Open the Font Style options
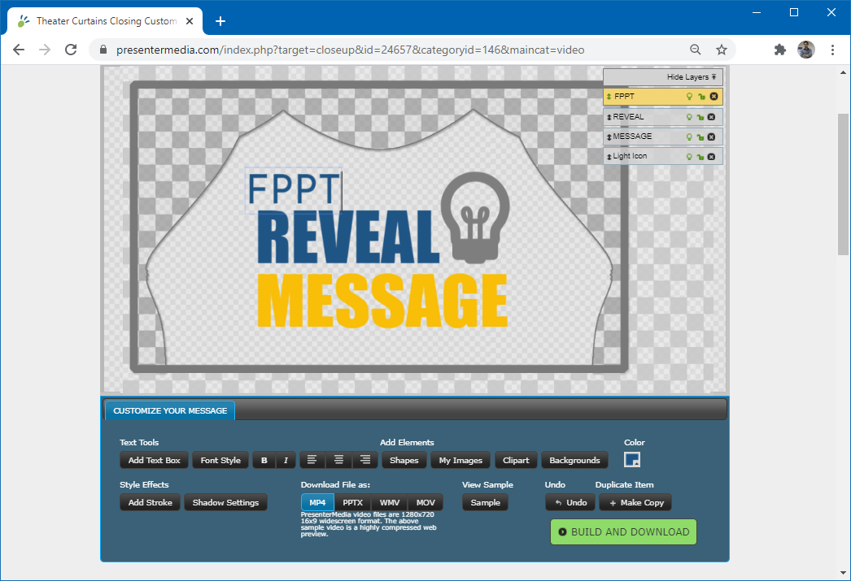The height and width of the screenshot is (581, 851). coord(220,461)
